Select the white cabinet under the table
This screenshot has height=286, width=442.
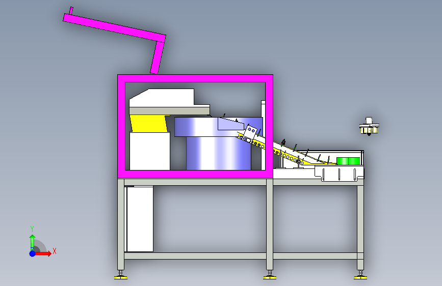(x=140, y=219)
